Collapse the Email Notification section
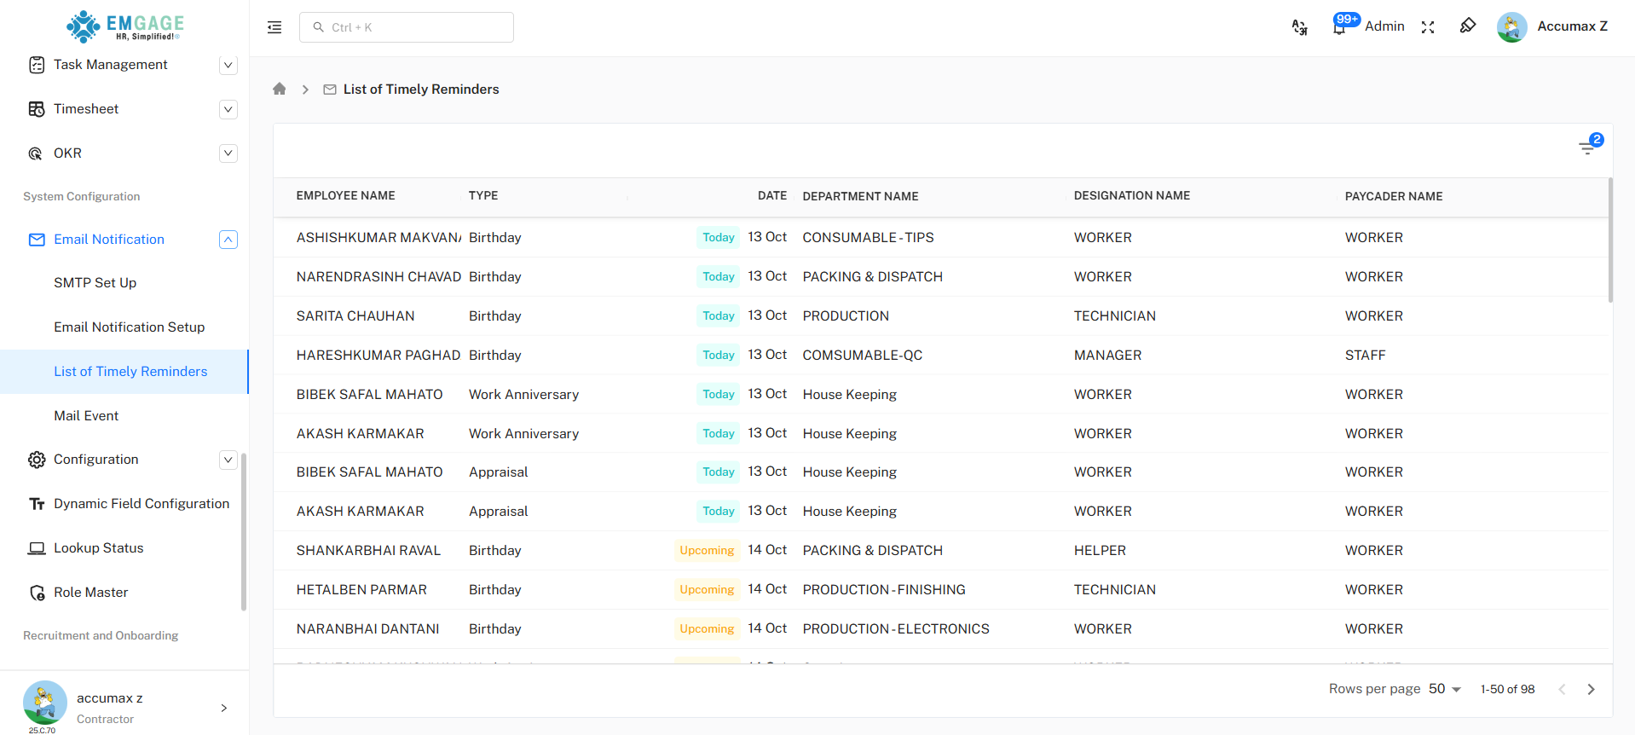The height and width of the screenshot is (735, 1635). coord(228,240)
